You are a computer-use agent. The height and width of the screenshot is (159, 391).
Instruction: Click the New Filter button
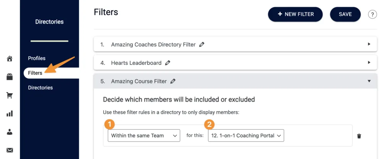tap(295, 14)
